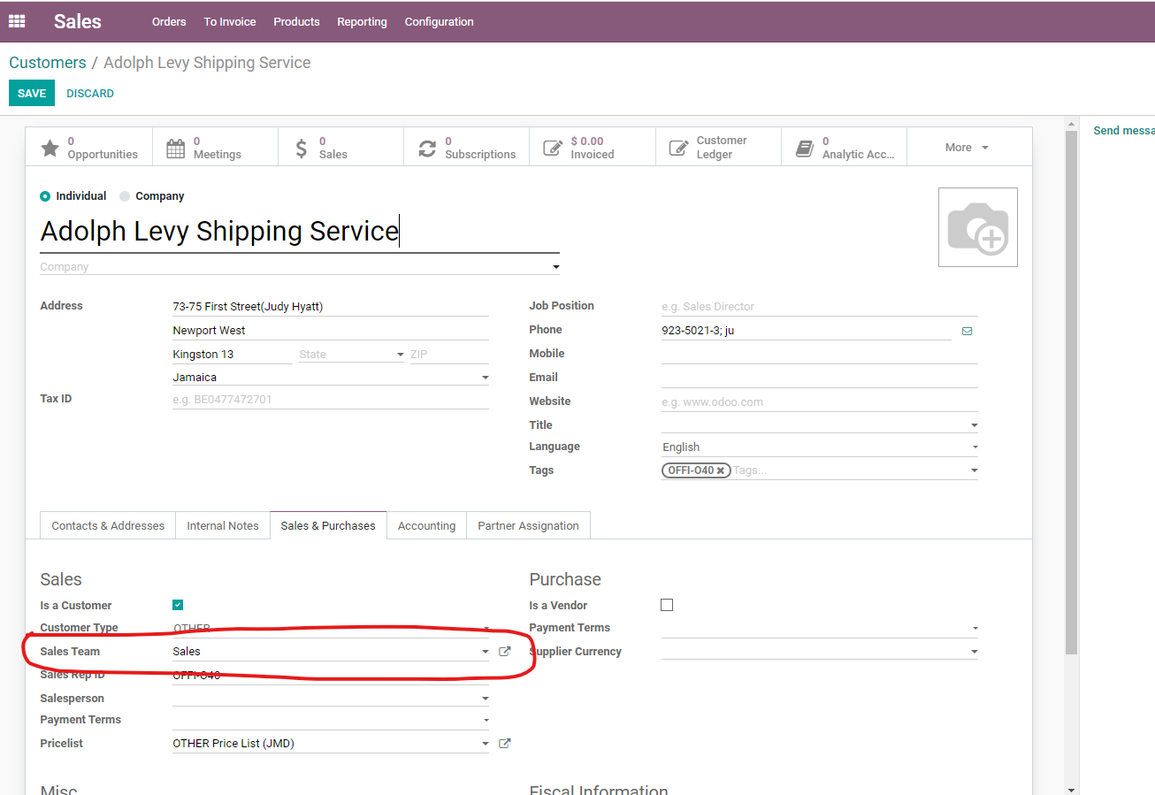Open Subscriptions refresh icon

(x=427, y=148)
